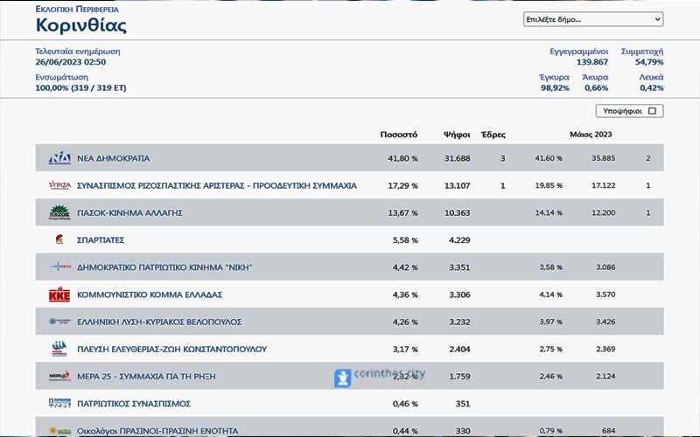
Task: Click the ΜέΡΑ25 logo
Action: [59, 376]
